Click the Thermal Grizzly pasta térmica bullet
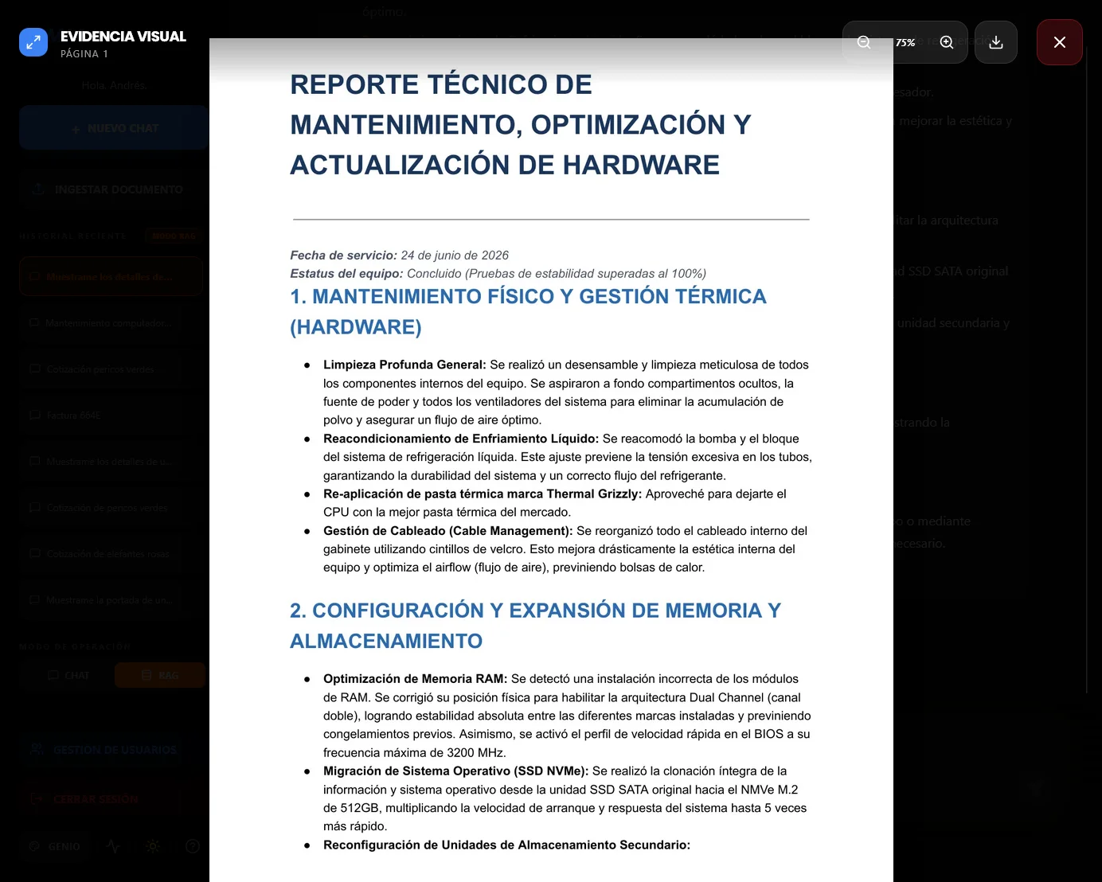Screen dimensions: 1102x882 point(555,503)
